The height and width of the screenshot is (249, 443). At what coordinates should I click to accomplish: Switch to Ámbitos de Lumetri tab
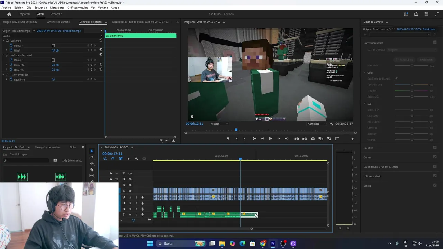click(58, 22)
